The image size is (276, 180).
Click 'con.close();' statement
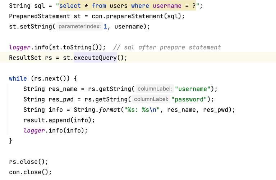click(x=30, y=172)
